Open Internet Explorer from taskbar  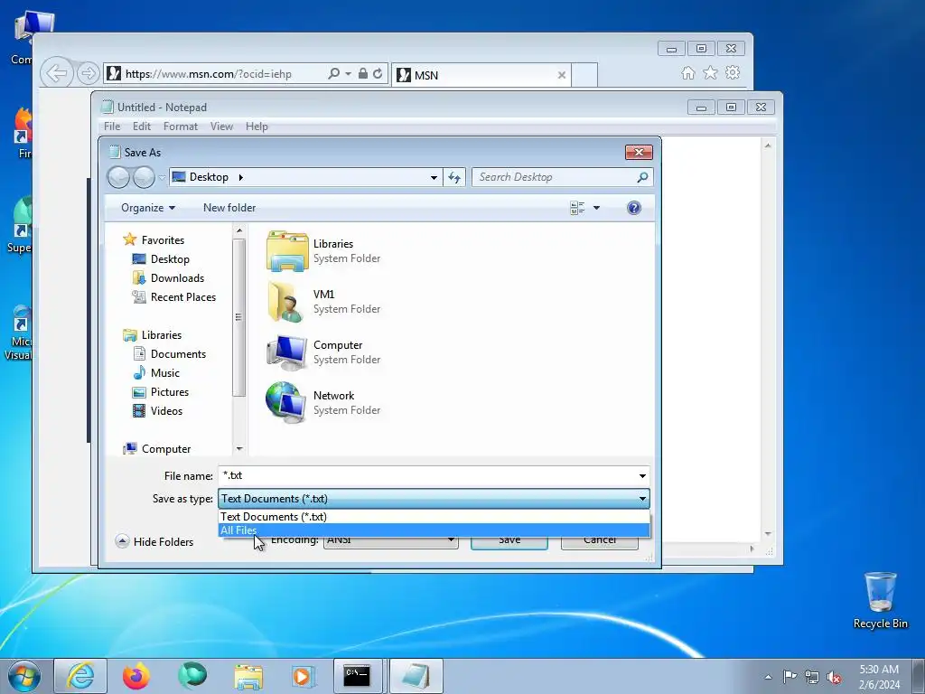(x=80, y=676)
